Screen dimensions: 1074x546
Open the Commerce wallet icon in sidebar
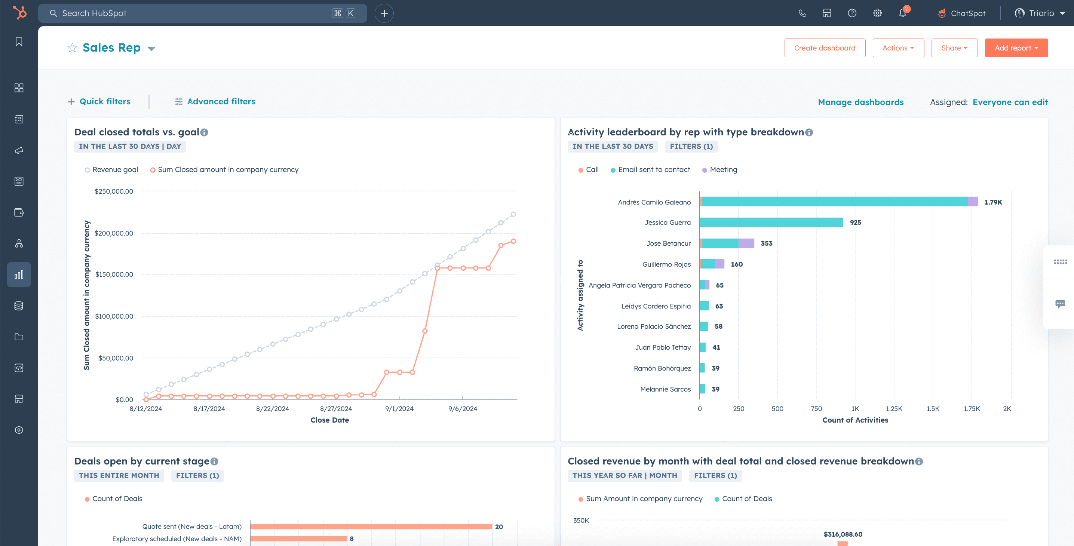pyautogui.click(x=19, y=212)
